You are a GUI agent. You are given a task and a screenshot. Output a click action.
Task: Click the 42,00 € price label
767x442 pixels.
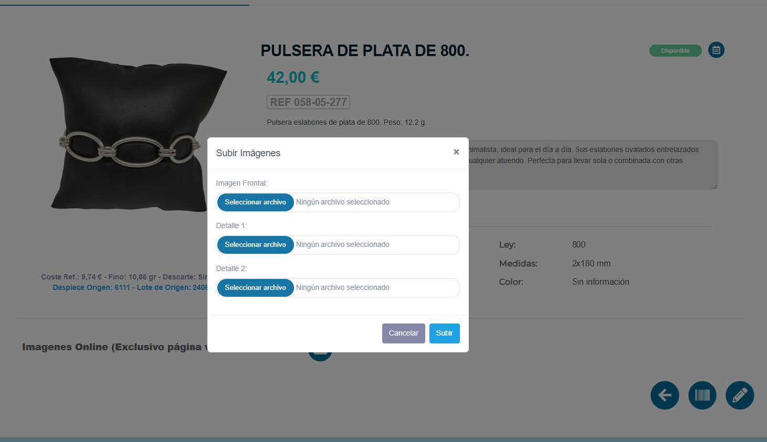coord(293,78)
